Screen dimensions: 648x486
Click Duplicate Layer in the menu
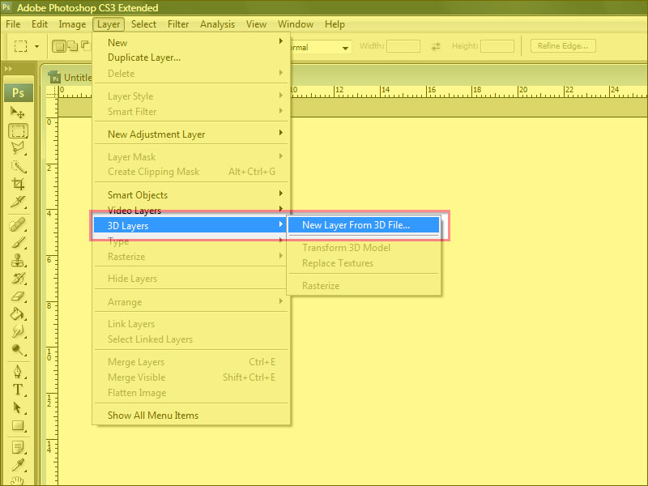point(144,58)
